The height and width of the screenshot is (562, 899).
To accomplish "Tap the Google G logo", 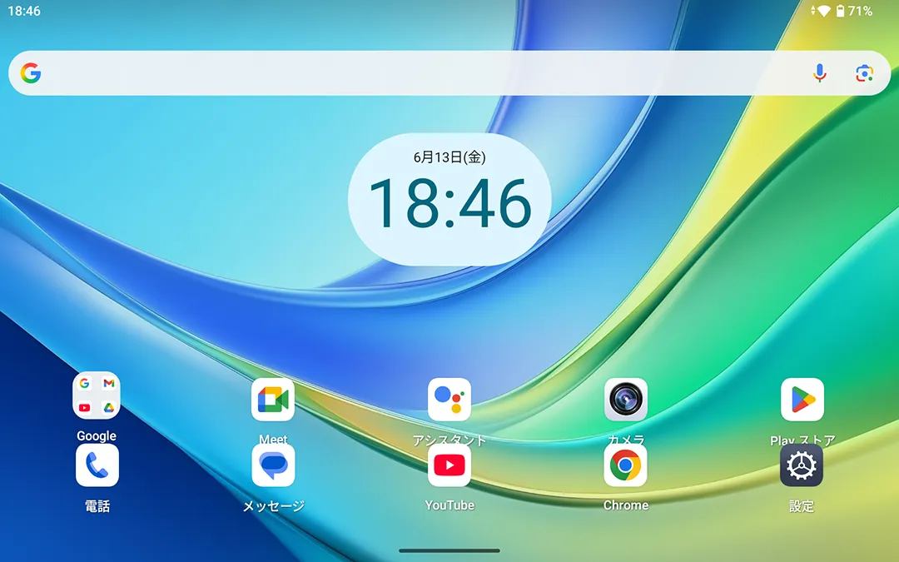I will point(31,72).
